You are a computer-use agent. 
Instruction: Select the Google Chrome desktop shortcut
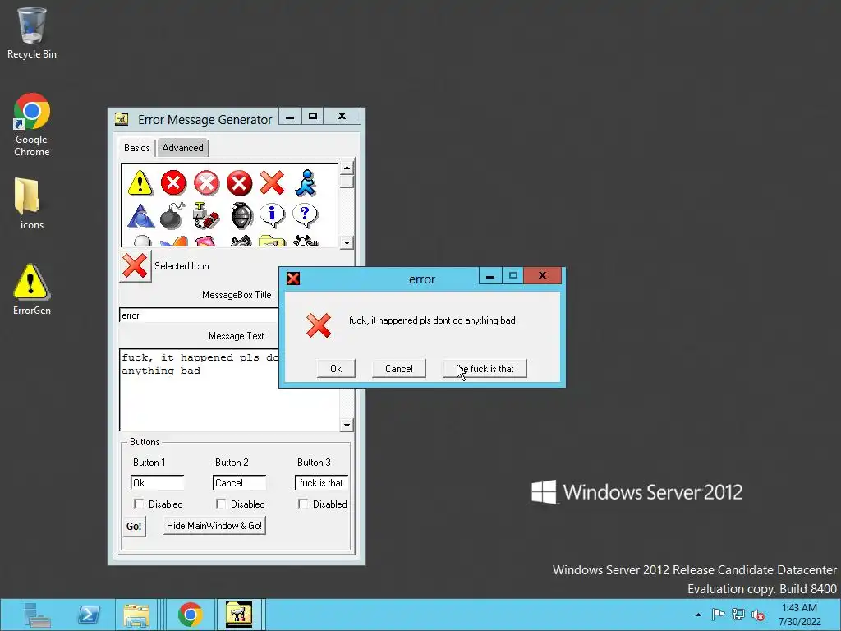[32, 125]
